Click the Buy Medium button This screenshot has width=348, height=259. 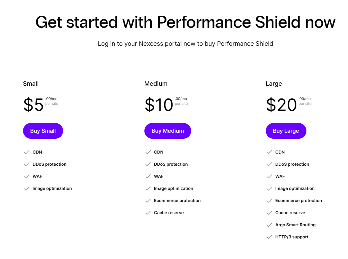[x=167, y=131]
